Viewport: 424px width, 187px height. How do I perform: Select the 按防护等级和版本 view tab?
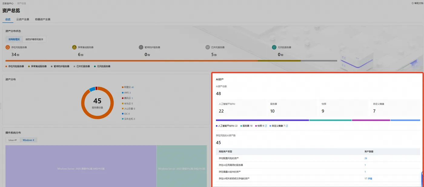[34, 39]
